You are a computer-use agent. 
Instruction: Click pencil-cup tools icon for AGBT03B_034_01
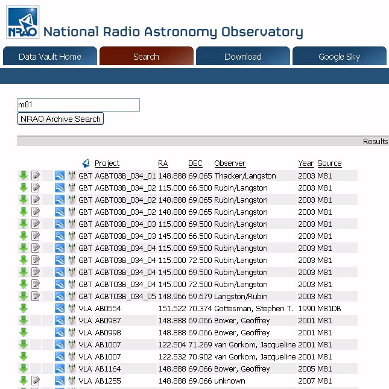point(72,176)
